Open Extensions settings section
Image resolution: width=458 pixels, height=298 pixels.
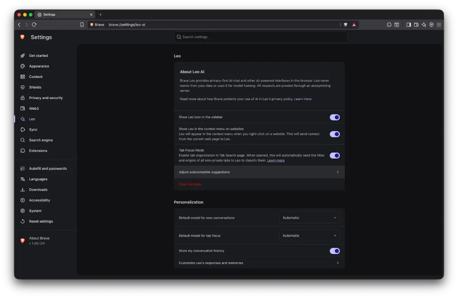(38, 151)
